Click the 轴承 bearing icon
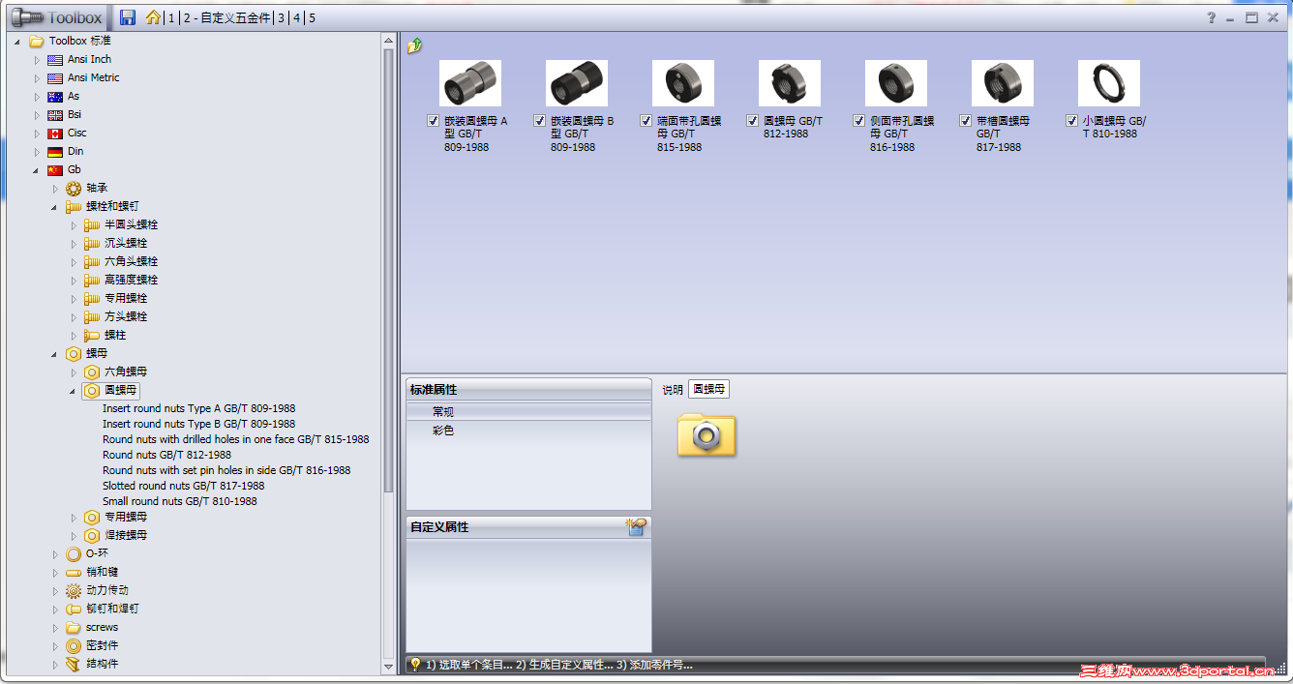The height and width of the screenshot is (684, 1293). (x=74, y=188)
